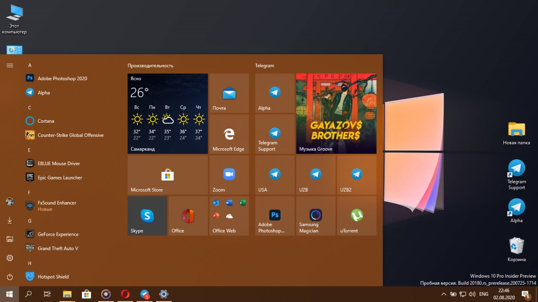Screen dimensions: 538x302
Task: Open the Adobe Photoshop tile
Action: point(275,216)
